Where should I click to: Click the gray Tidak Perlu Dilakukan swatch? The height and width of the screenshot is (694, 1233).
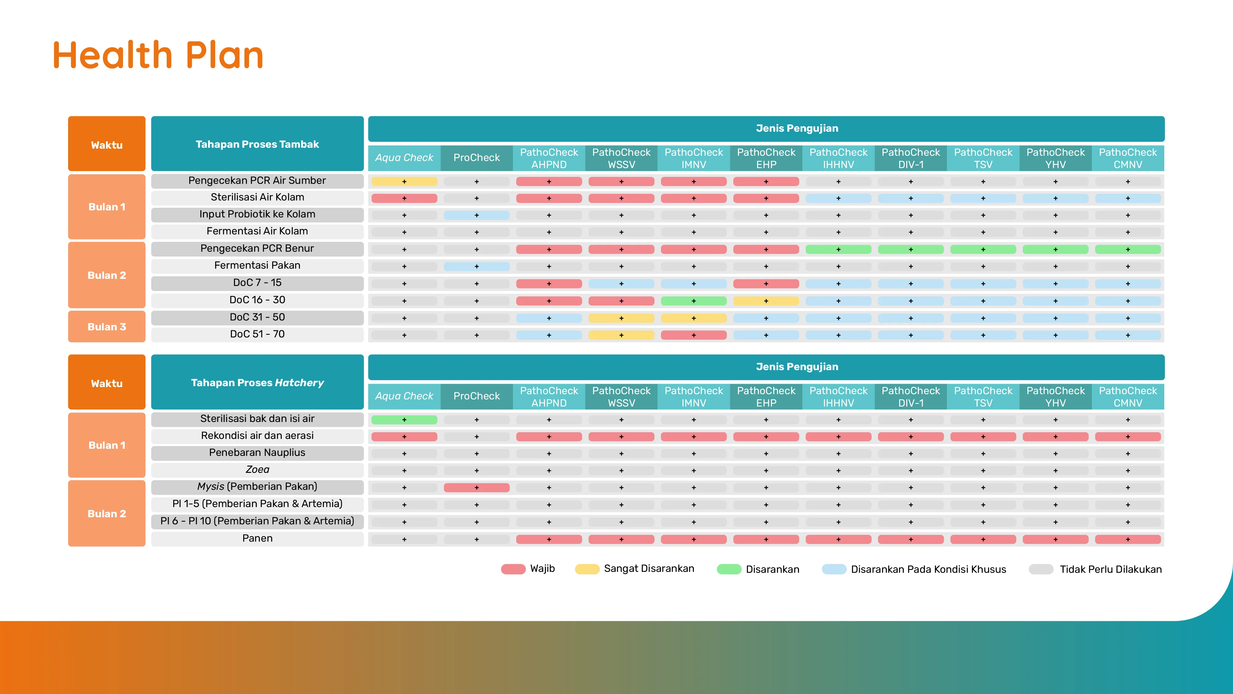(x=1041, y=569)
